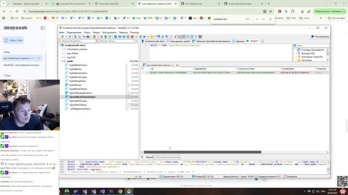Select the OpenIddictTokens table
Screen dimensions: 348x195
tap(78, 105)
